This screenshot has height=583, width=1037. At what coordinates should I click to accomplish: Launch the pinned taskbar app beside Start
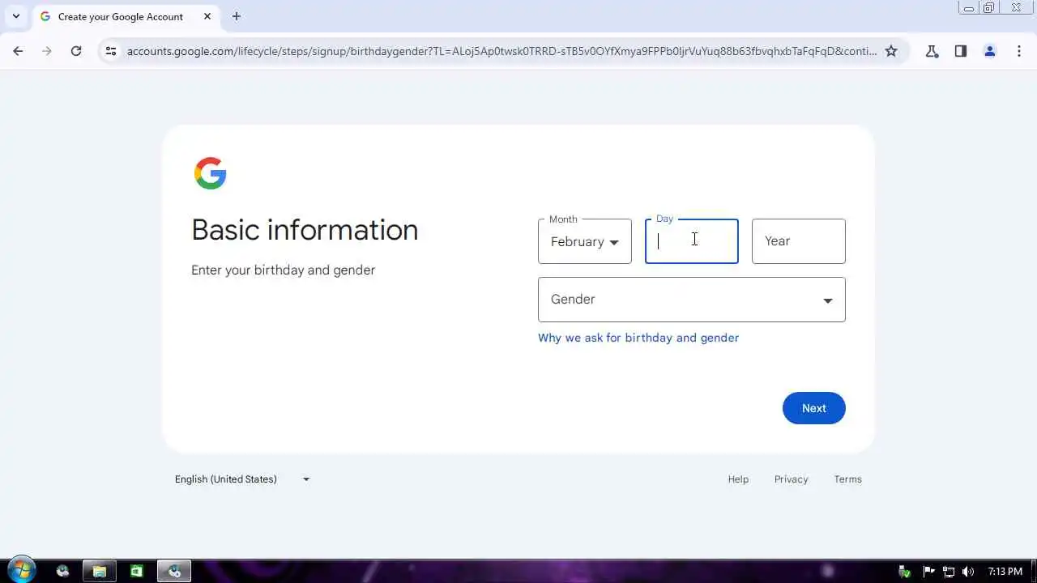click(x=62, y=571)
